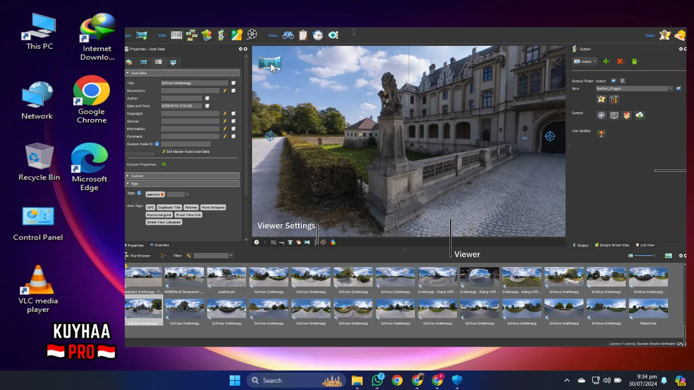Add custom property with green plus

pos(164,164)
